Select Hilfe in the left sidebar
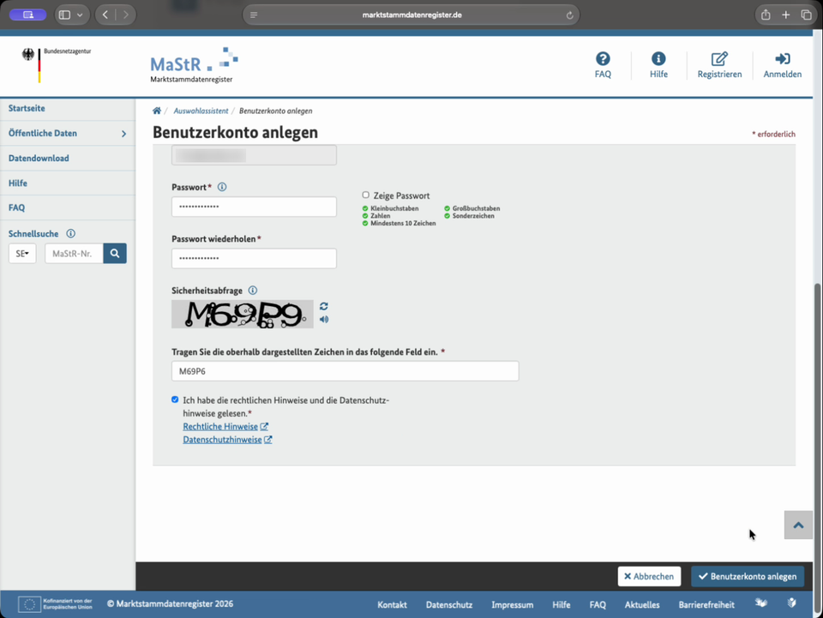The image size is (823, 618). (x=18, y=183)
